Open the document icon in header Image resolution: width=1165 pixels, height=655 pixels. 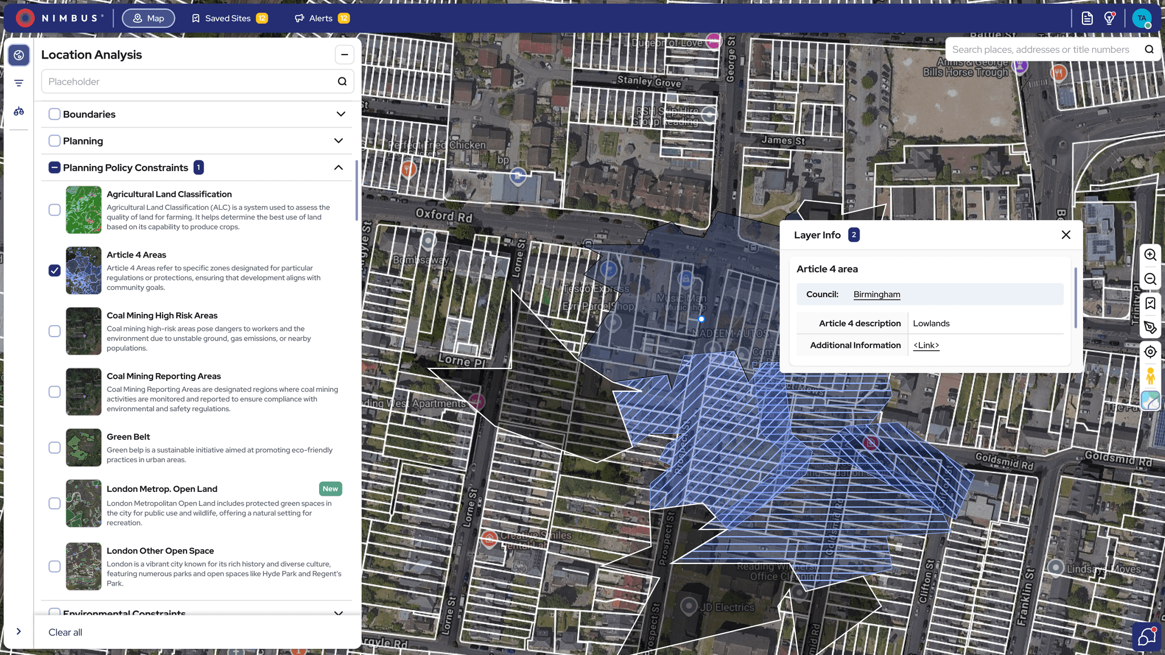(1087, 18)
